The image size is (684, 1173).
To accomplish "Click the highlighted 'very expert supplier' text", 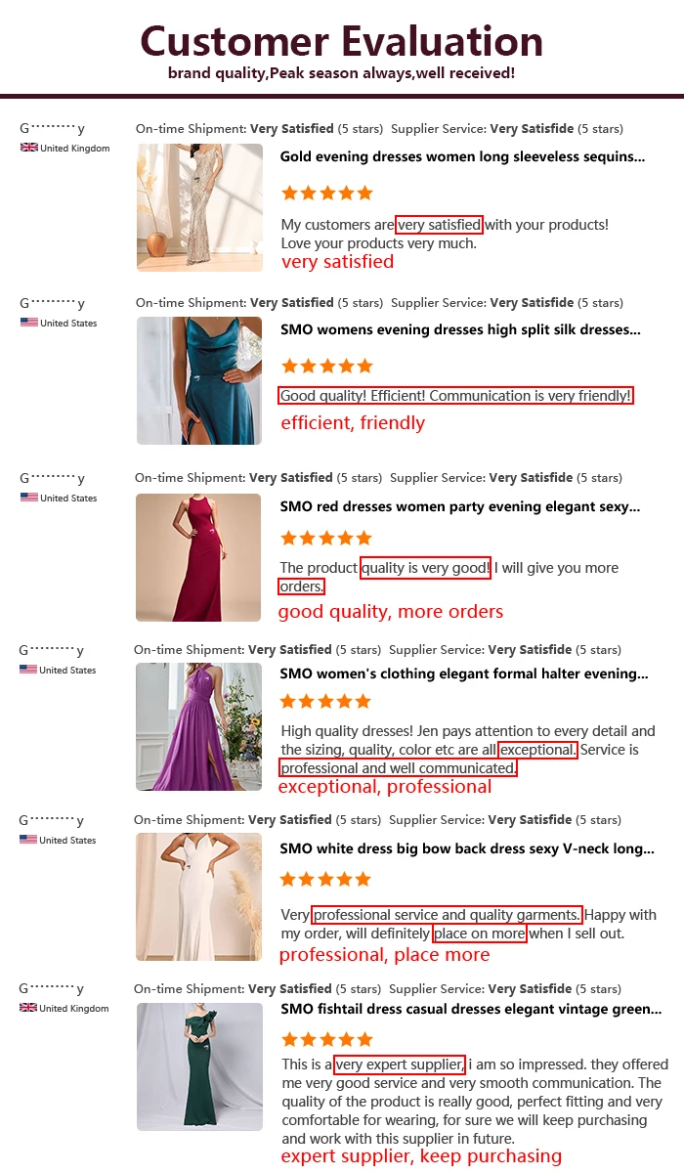I will coord(400,1064).
